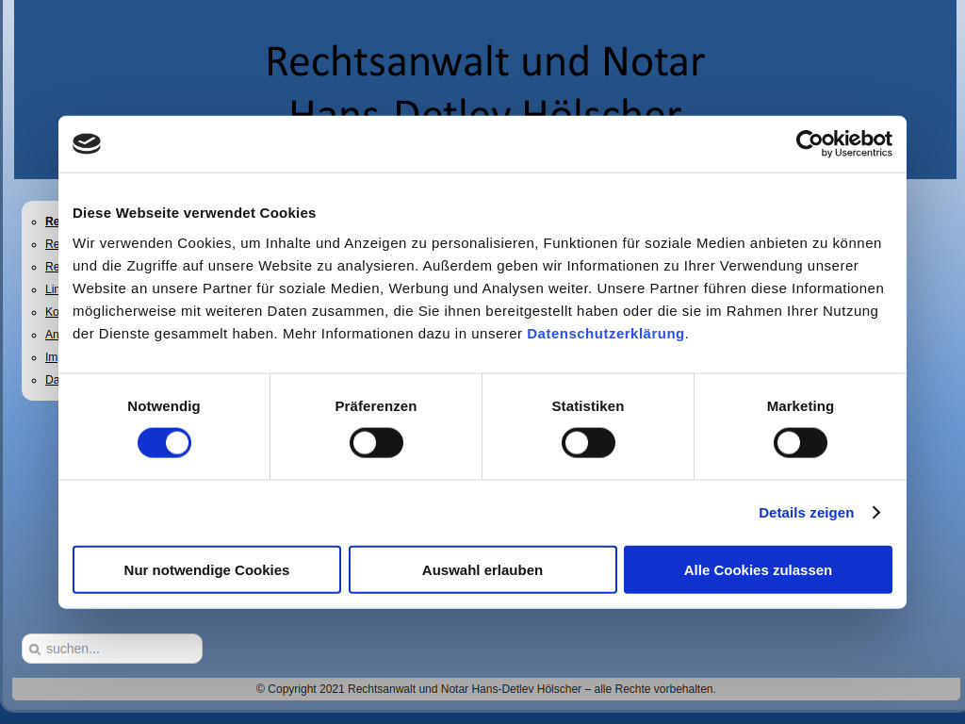Click the Statistiken category label
The image size is (965, 724).
click(588, 405)
